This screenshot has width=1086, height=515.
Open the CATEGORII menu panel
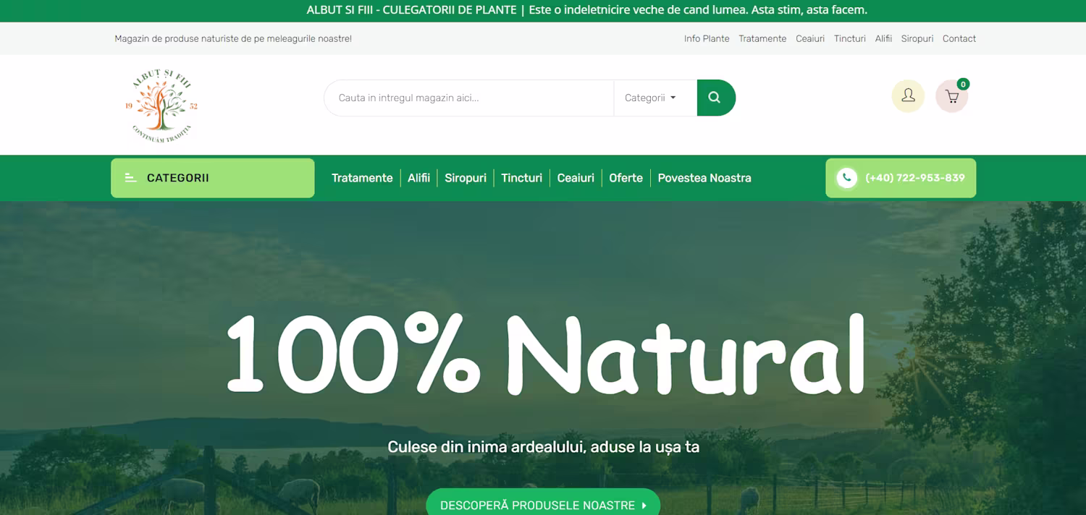coord(213,178)
